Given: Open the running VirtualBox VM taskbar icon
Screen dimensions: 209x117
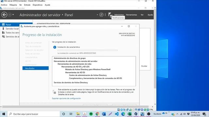Looking at the screenshot, I should pyautogui.click(x=142, y=114).
